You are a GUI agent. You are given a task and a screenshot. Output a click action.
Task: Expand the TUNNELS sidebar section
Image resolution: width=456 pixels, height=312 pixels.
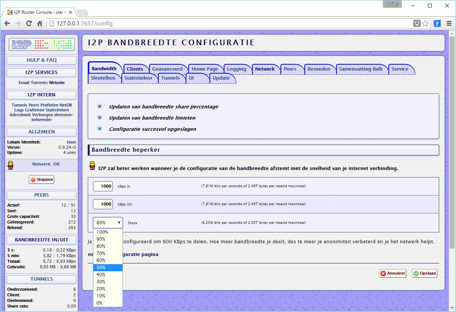coord(41,279)
